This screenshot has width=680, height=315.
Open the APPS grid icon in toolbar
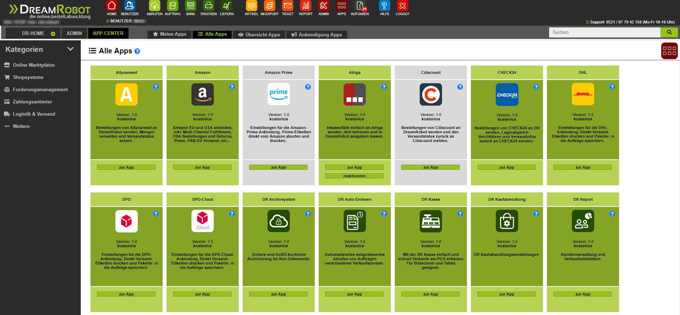point(341,5)
